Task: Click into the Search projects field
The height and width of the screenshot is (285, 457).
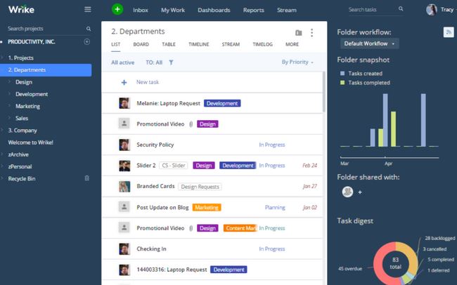Action: click(x=45, y=29)
